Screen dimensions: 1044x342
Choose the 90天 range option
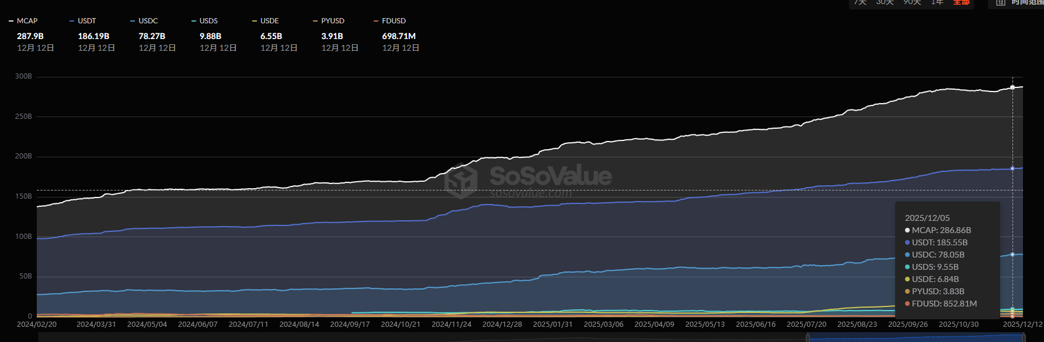pos(912,2)
